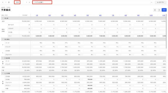The image size is (168, 93).
Task: Select アルバイト annual labor cost 6,840,000
Action: (x=26, y=82)
